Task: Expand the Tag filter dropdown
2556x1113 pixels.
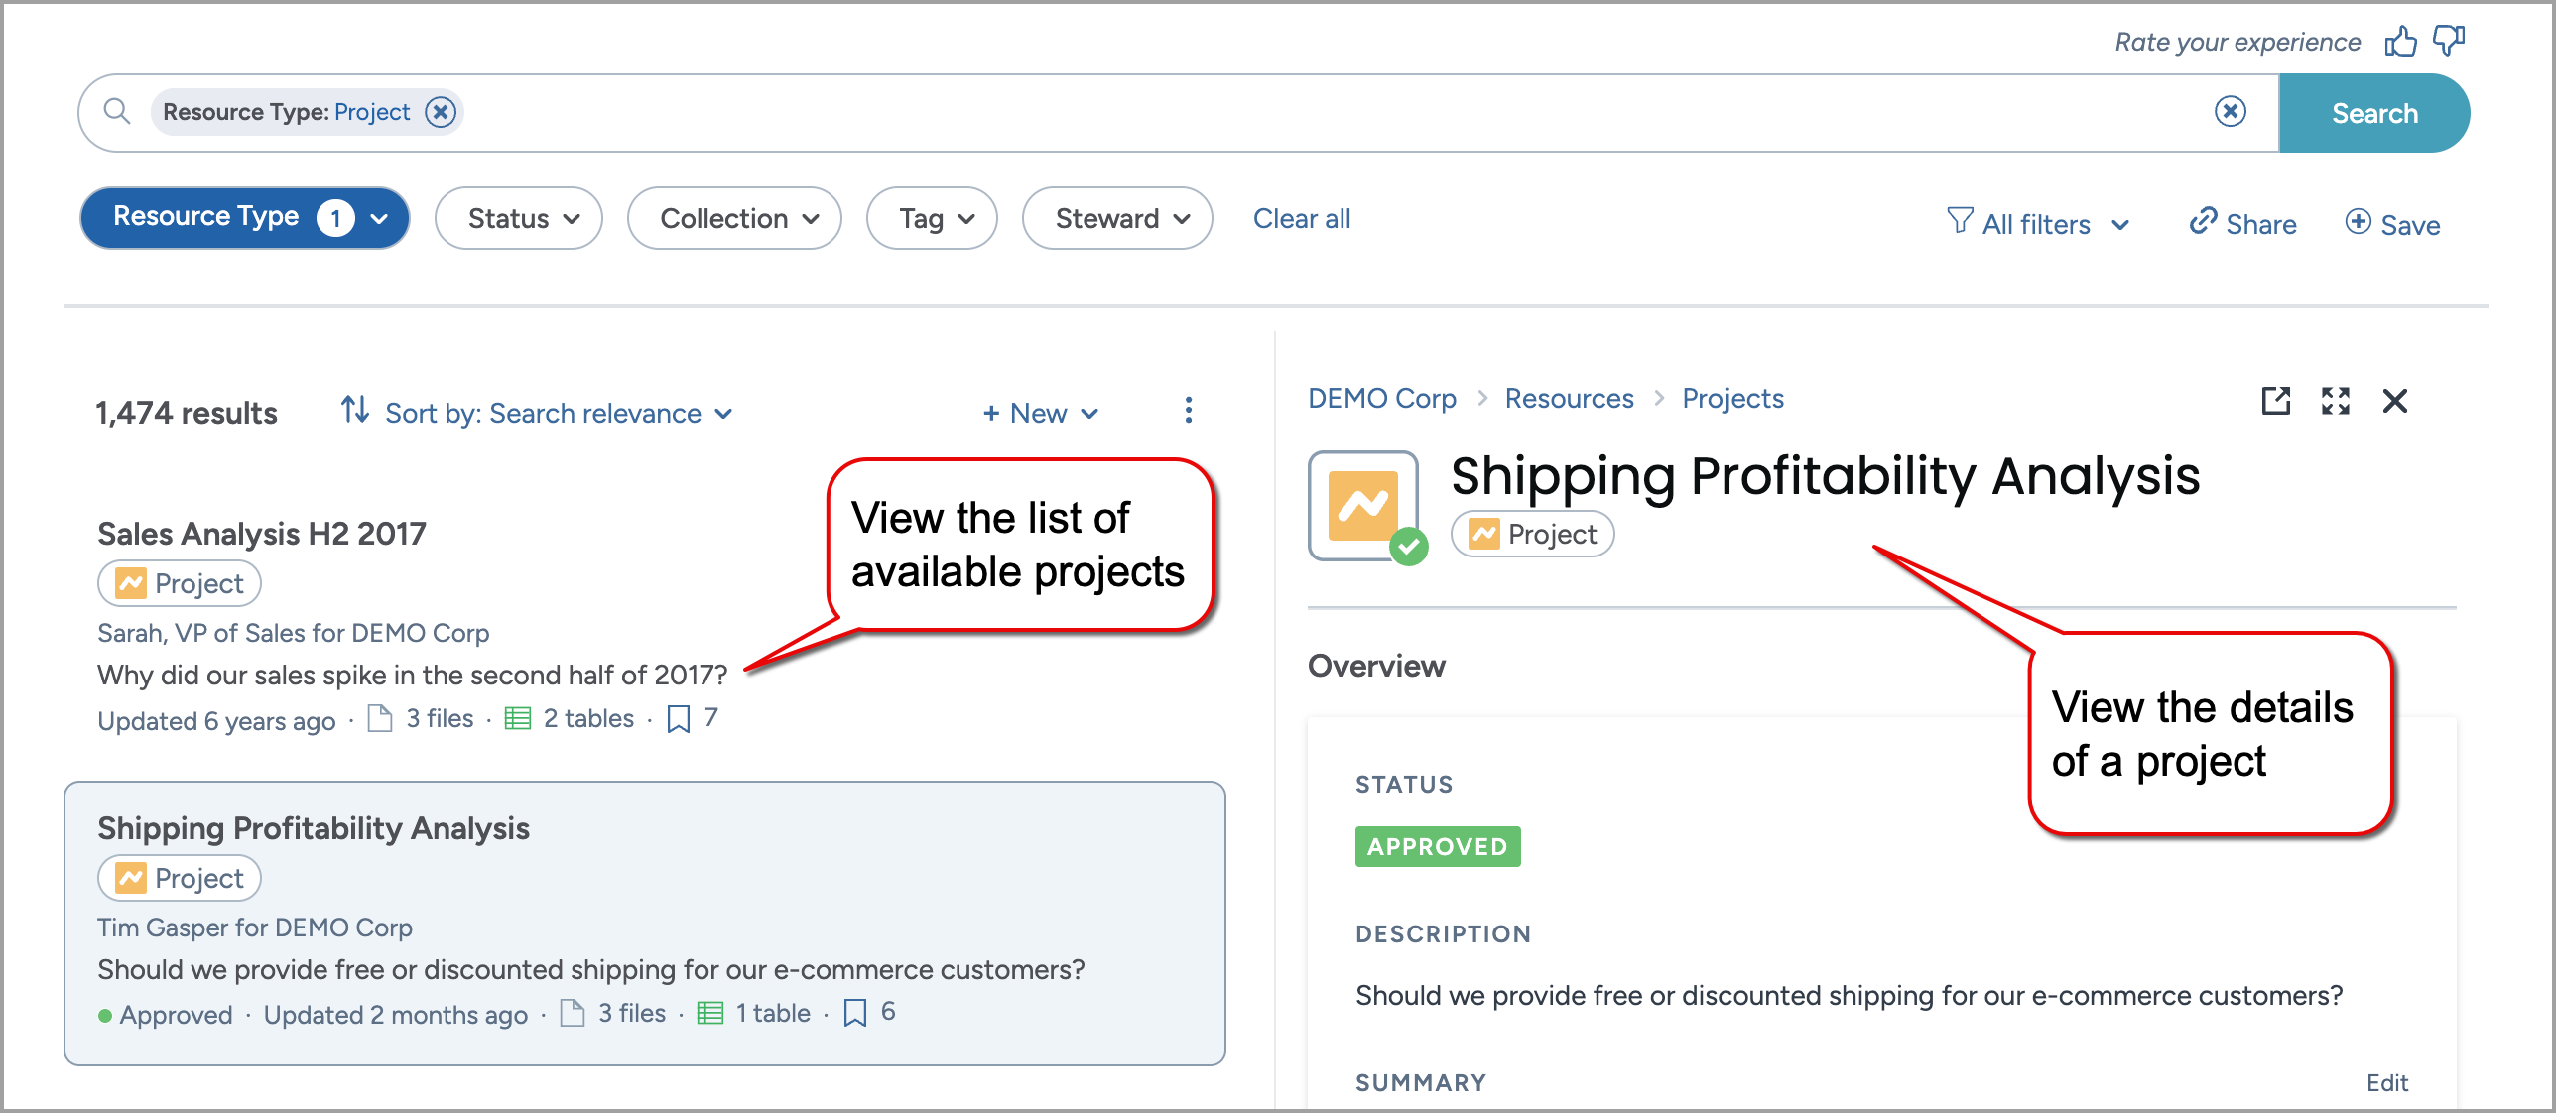Action: (932, 218)
